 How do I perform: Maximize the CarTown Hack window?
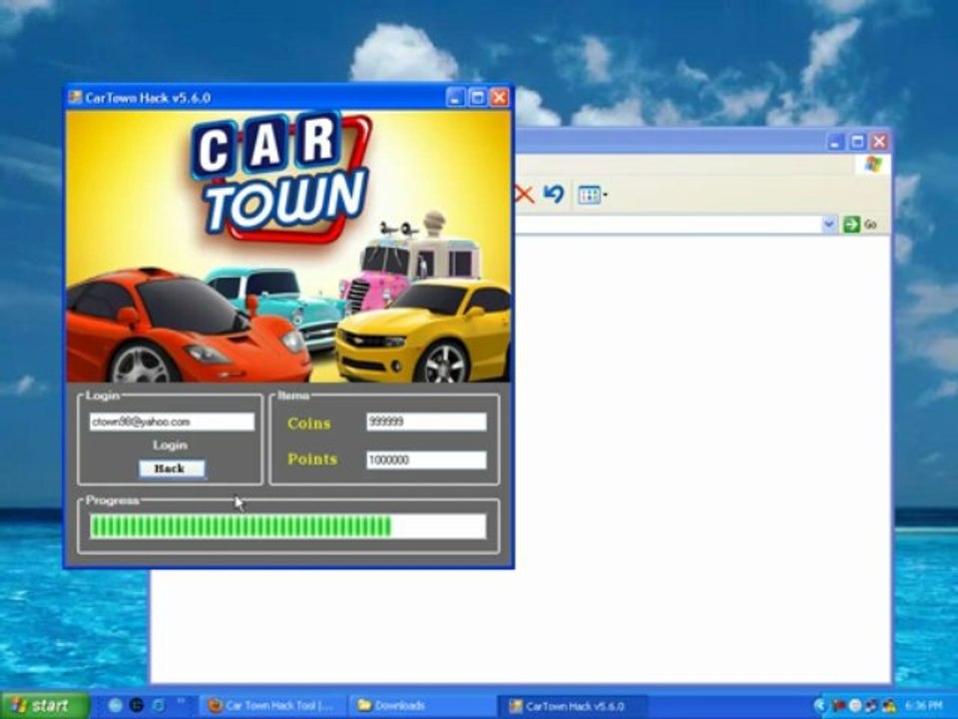coord(478,97)
